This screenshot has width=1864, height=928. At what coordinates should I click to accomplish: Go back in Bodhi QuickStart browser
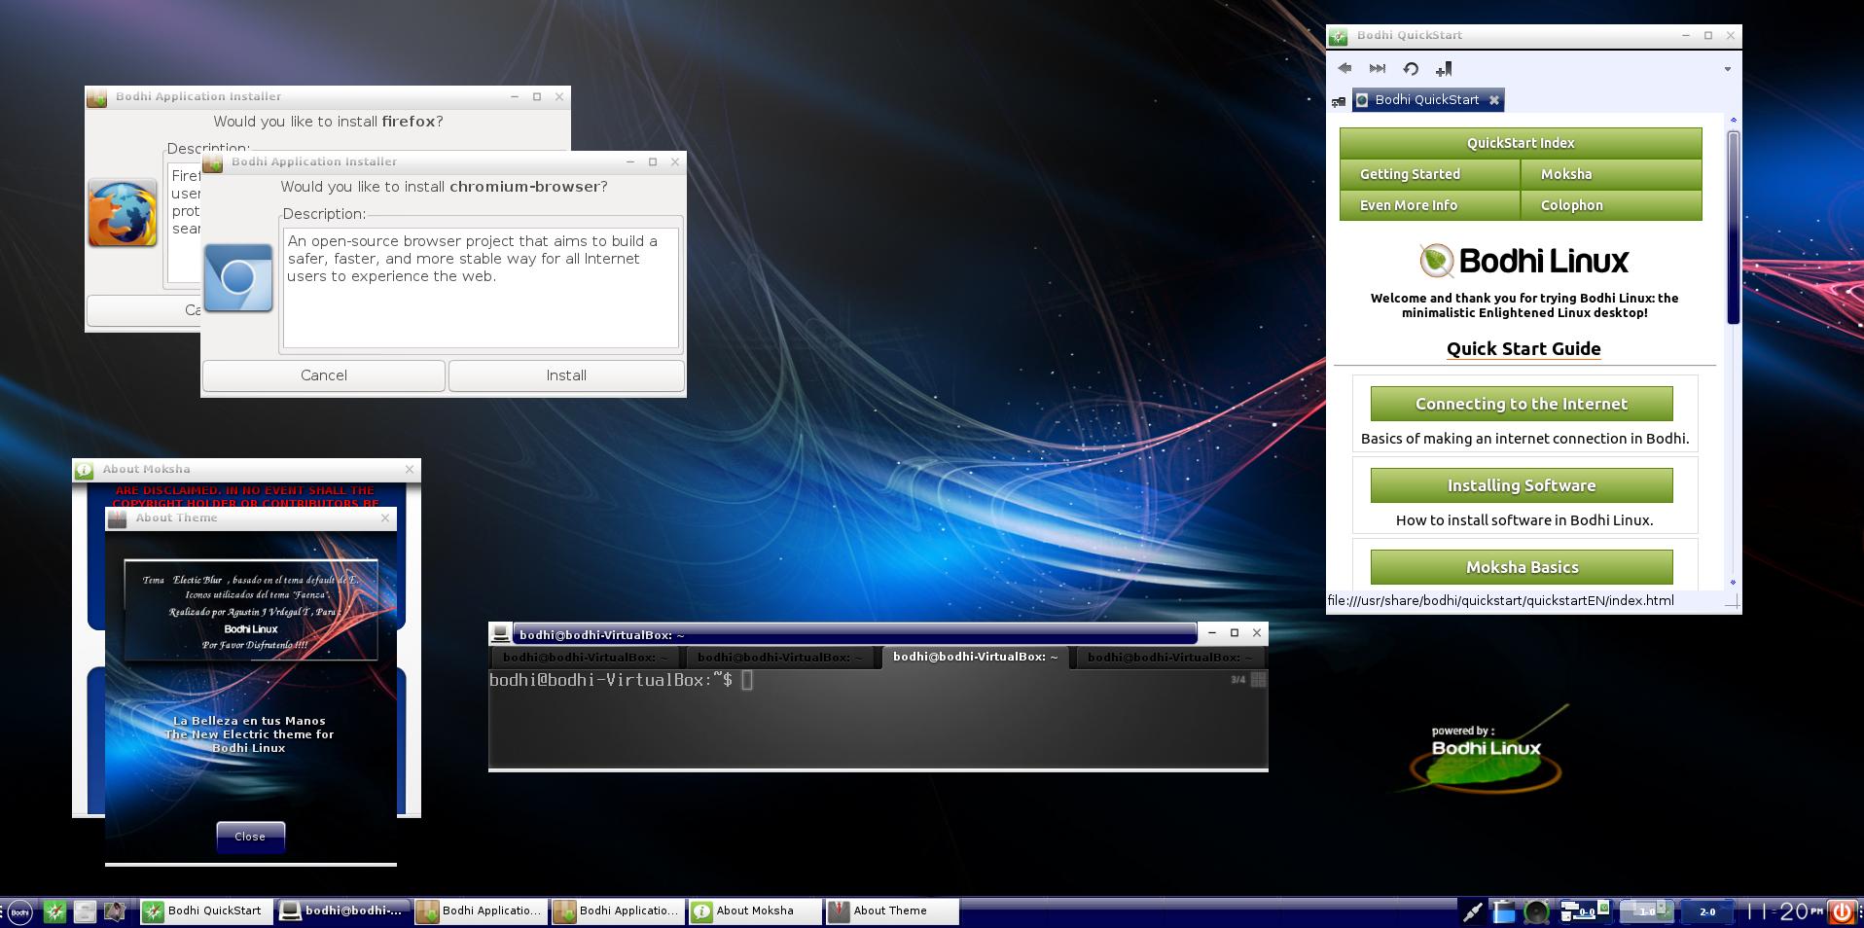pyautogui.click(x=1344, y=68)
